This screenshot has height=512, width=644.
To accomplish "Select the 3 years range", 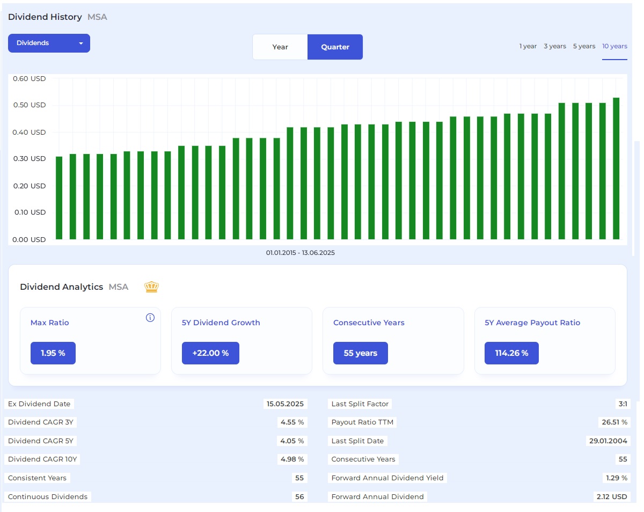I will pos(555,46).
